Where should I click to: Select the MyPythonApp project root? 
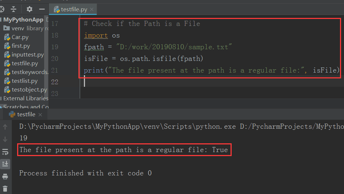(x=23, y=20)
